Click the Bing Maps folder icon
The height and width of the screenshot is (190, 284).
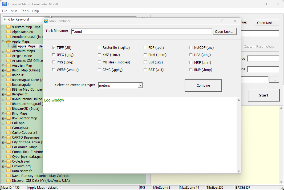[9, 114]
